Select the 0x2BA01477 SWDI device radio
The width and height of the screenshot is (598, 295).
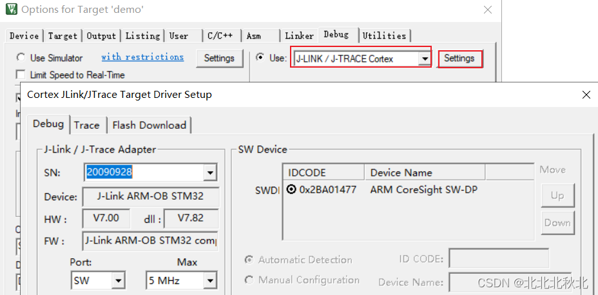pyautogui.click(x=291, y=189)
